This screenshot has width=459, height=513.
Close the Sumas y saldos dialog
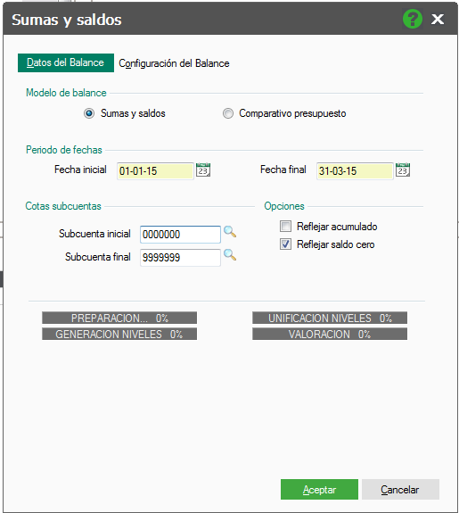[x=438, y=19]
